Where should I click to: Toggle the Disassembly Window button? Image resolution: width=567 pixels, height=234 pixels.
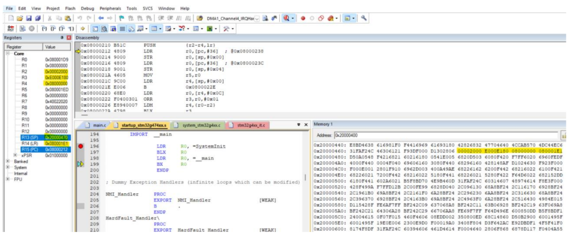[103, 28]
